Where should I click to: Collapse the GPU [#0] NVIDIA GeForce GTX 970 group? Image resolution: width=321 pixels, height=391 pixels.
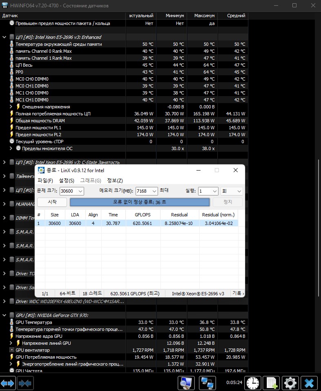point(4,315)
